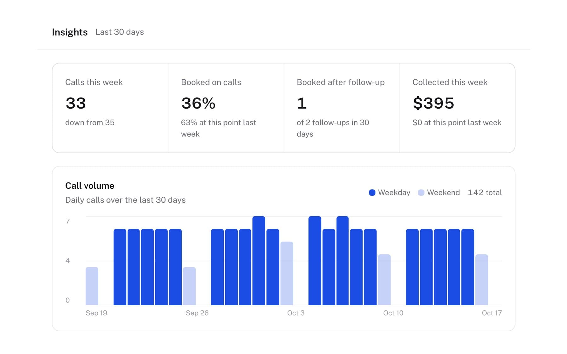The image size is (567, 354).
Task: Click the "142 total" text
Action: pyautogui.click(x=485, y=193)
